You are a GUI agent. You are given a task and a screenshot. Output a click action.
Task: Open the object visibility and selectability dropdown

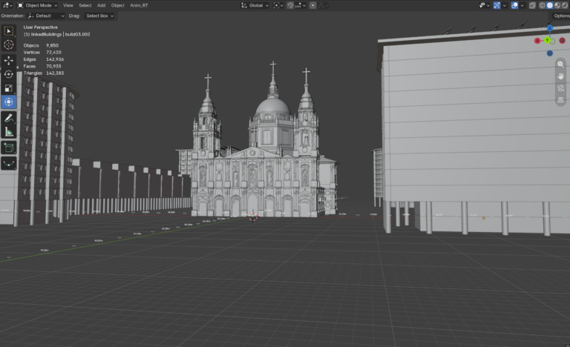tap(484, 5)
